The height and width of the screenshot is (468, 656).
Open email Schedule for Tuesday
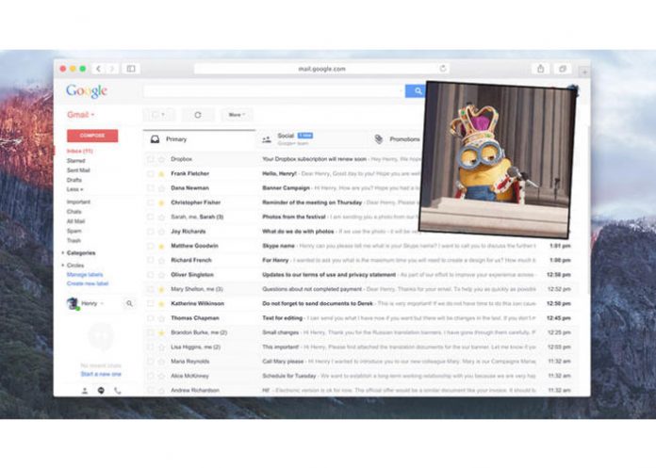click(x=362, y=376)
